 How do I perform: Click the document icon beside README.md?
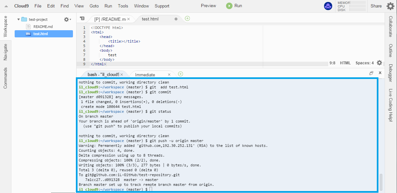coord(28,27)
